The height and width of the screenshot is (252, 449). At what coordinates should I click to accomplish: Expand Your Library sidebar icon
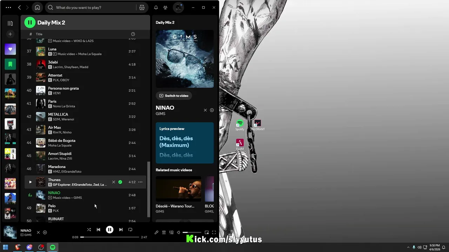coord(10,23)
